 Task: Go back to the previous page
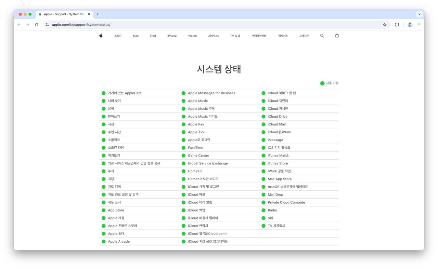point(19,25)
